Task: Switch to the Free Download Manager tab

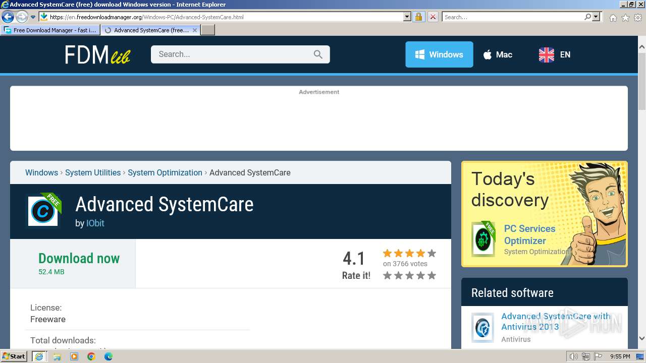Action: 50,30
